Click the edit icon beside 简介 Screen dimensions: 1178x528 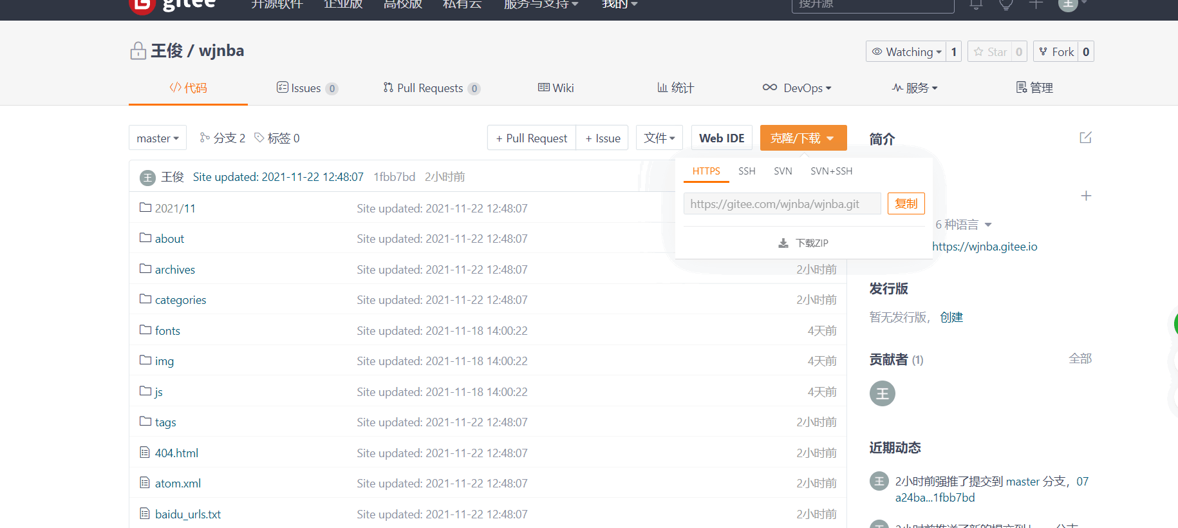1085,138
